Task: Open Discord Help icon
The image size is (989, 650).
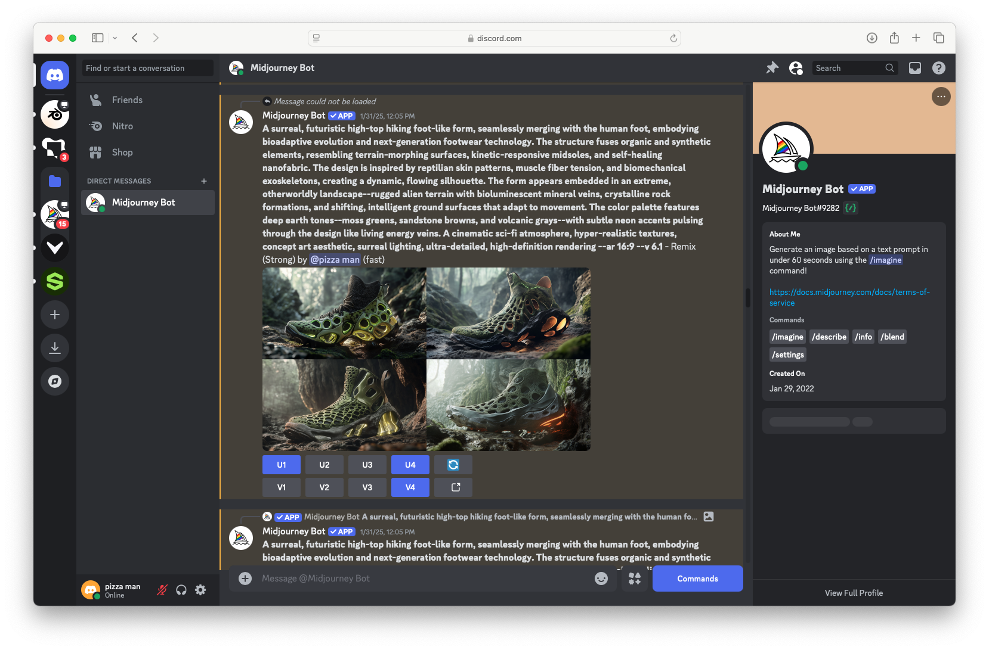Action: 939,68
